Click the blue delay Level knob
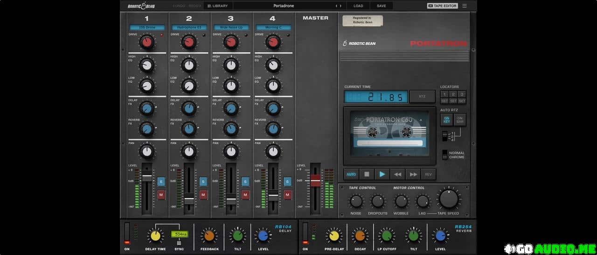The image size is (597, 255). [264, 236]
